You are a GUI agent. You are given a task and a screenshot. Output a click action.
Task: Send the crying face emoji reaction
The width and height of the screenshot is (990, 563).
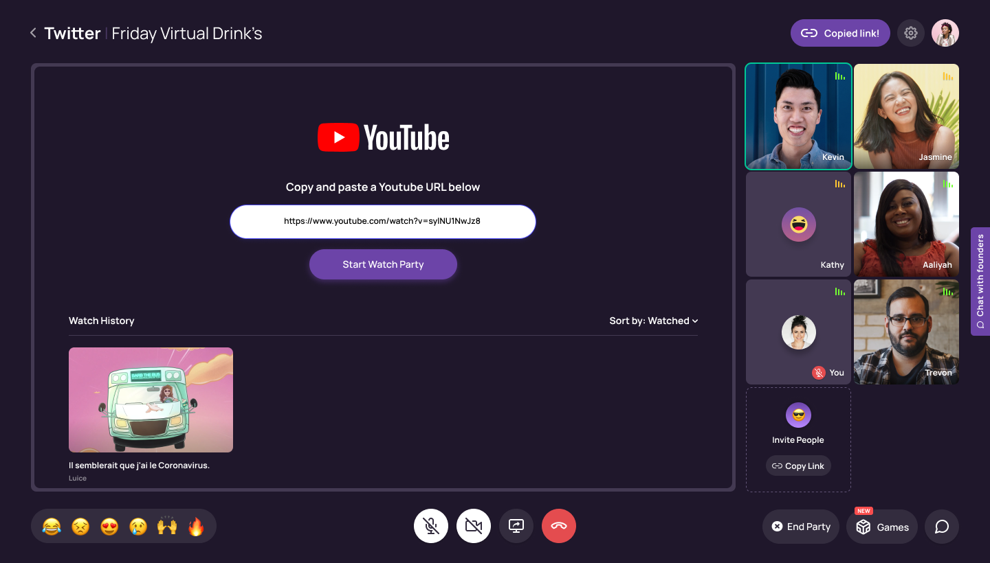(138, 527)
